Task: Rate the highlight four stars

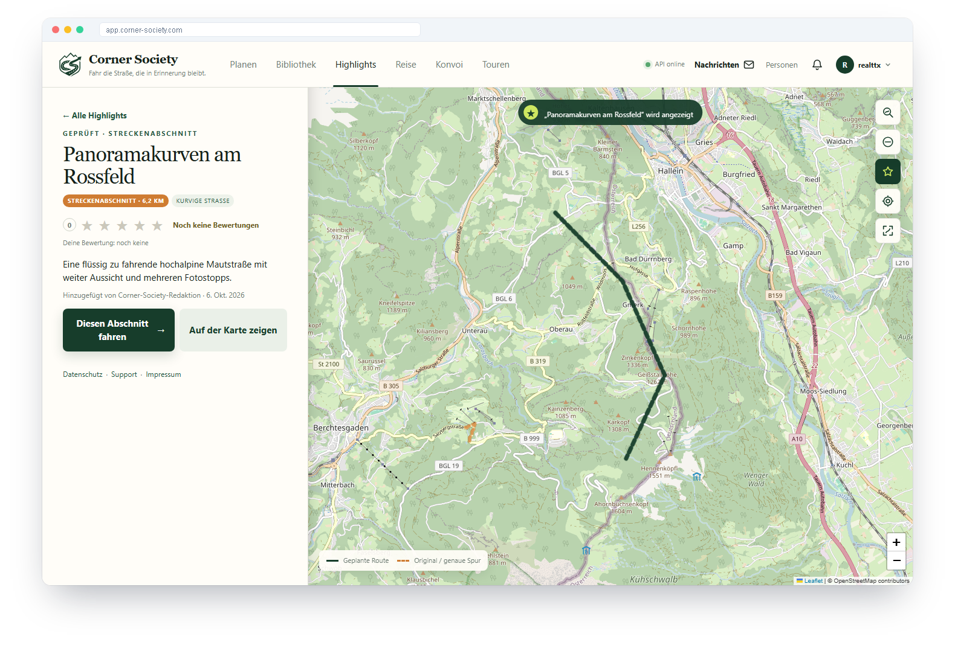Action: tap(140, 226)
